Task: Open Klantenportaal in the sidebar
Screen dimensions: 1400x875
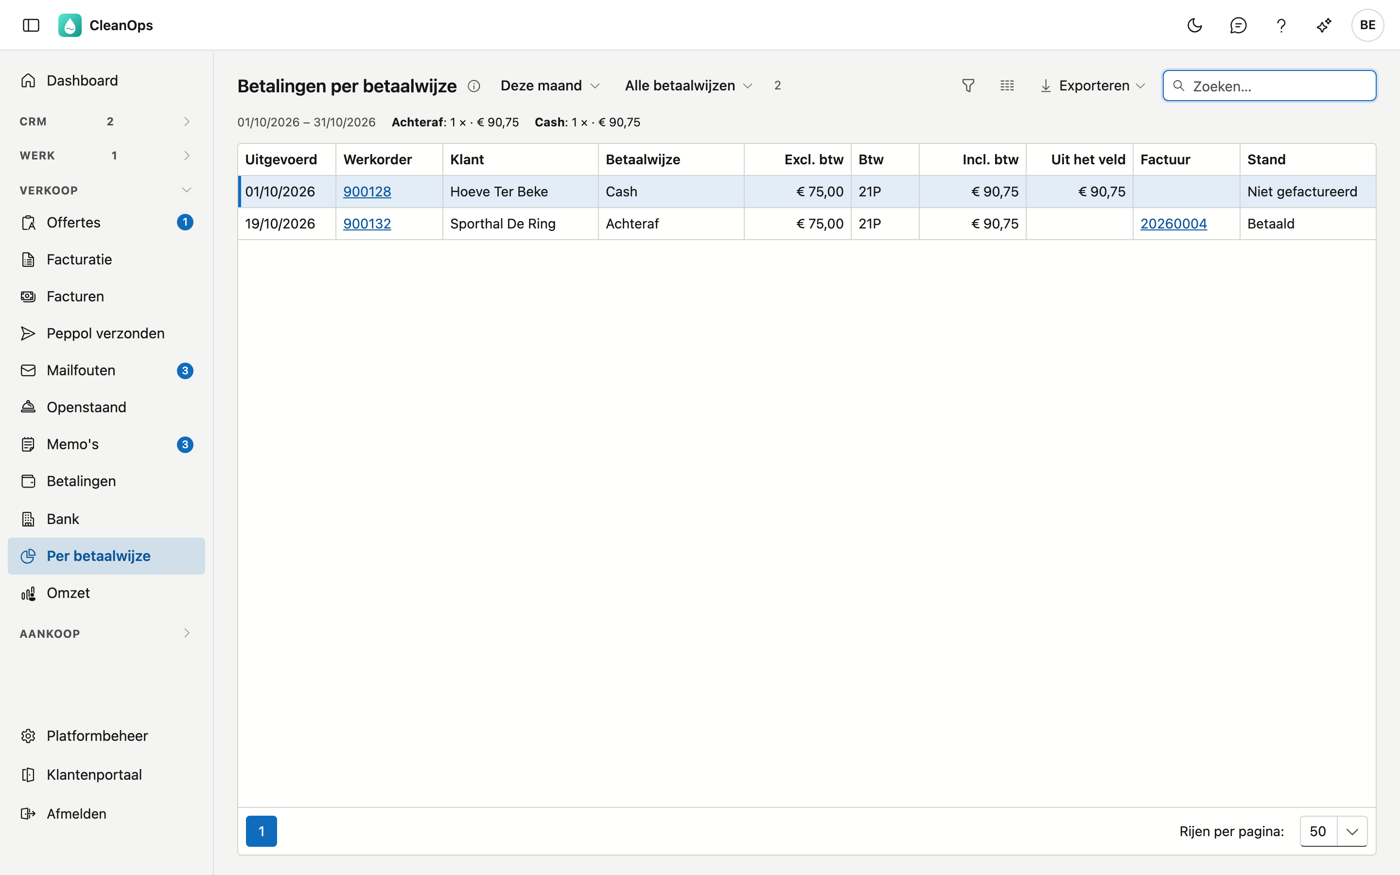Action: pyautogui.click(x=106, y=775)
